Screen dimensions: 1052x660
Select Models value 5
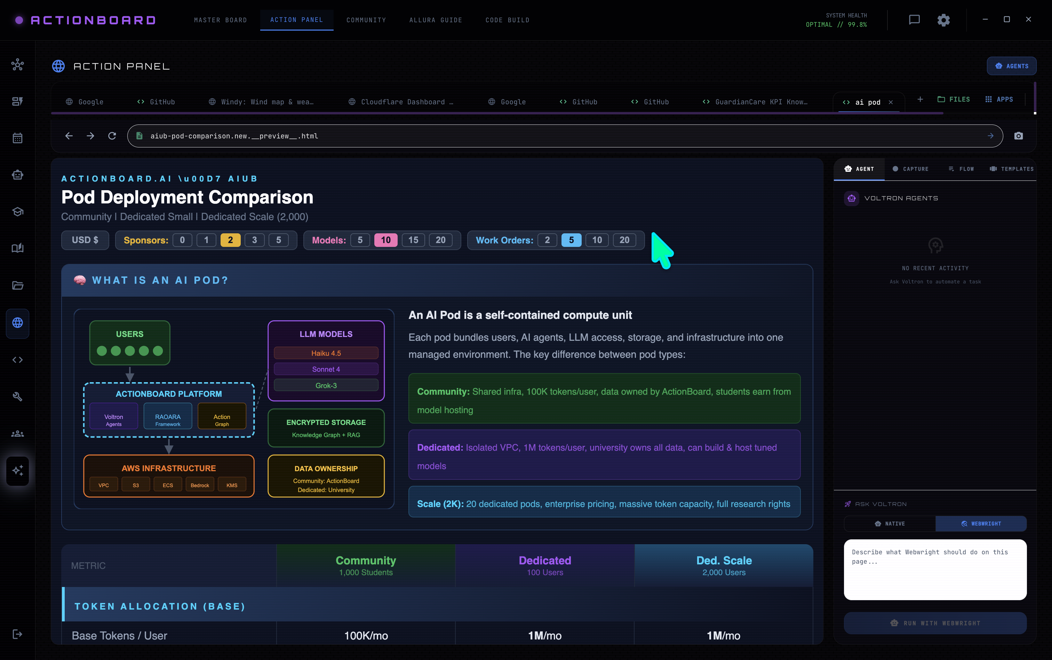point(360,240)
